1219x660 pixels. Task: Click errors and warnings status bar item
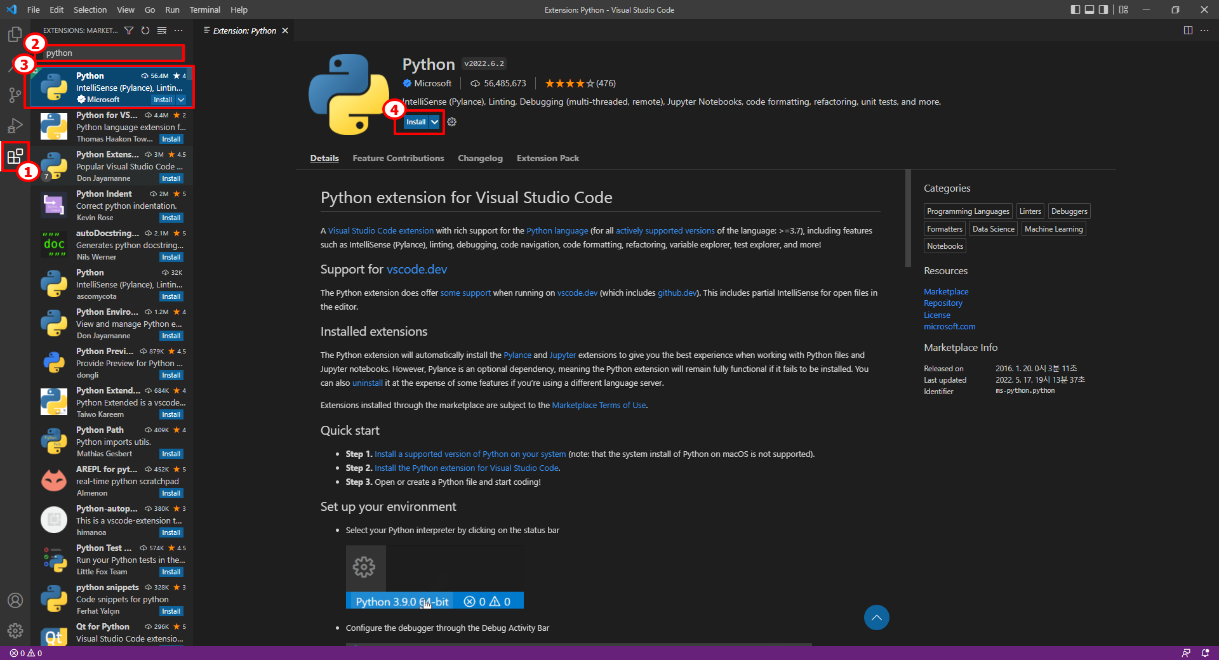tap(26, 653)
